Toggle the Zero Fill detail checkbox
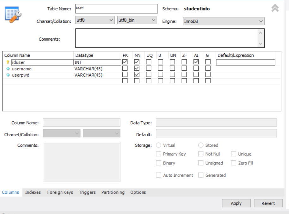 tap(234, 163)
